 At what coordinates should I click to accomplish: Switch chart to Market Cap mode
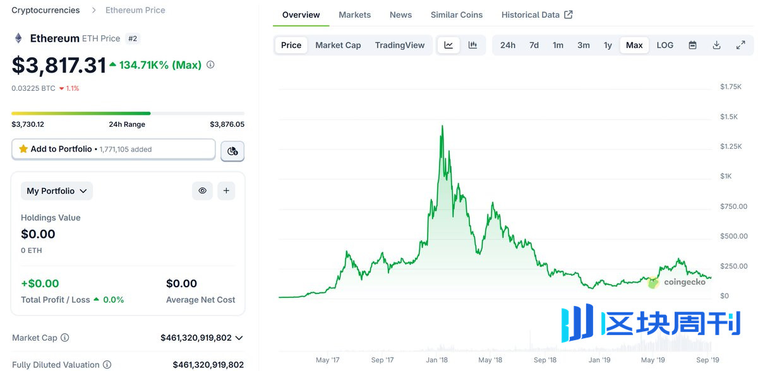point(338,45)
